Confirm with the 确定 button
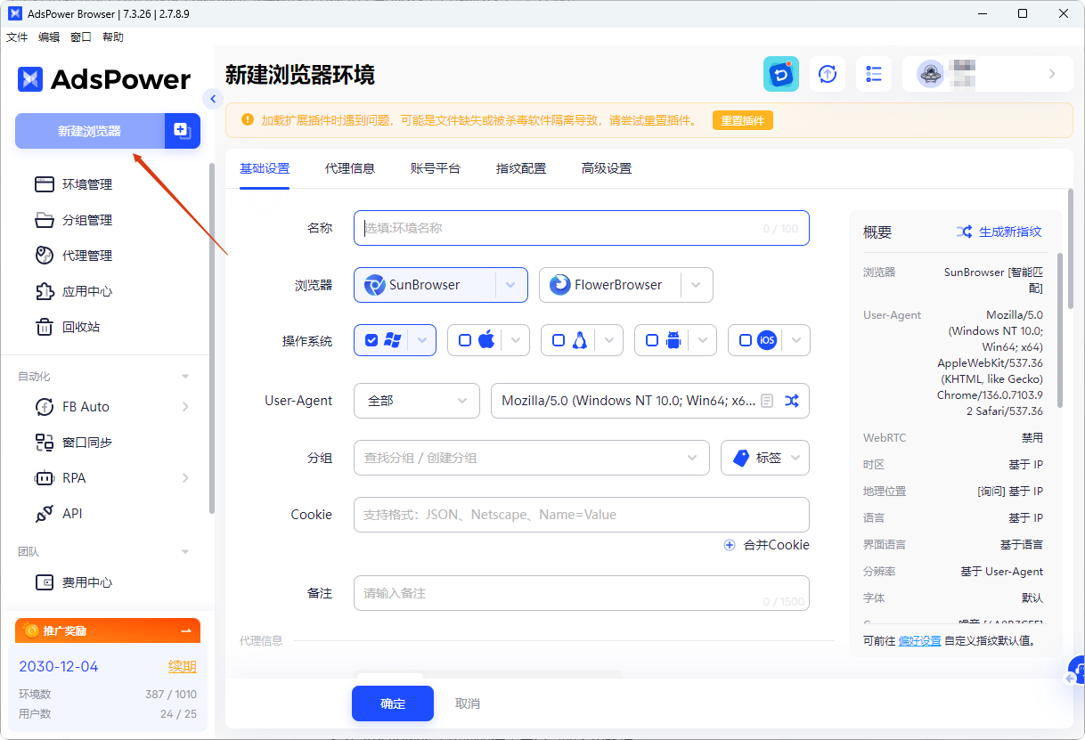Viewport: 1085px width, 740px height. pyautogui.click(x=393, y=703)
